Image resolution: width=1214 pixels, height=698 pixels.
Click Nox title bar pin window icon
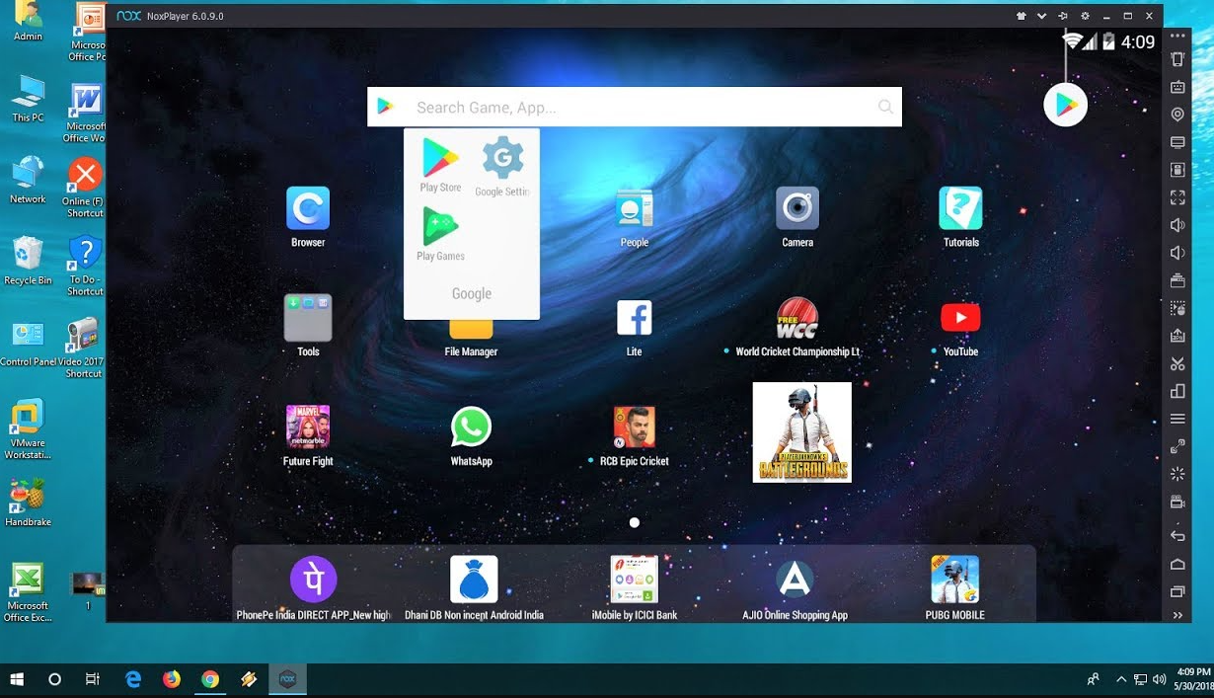1063,16
